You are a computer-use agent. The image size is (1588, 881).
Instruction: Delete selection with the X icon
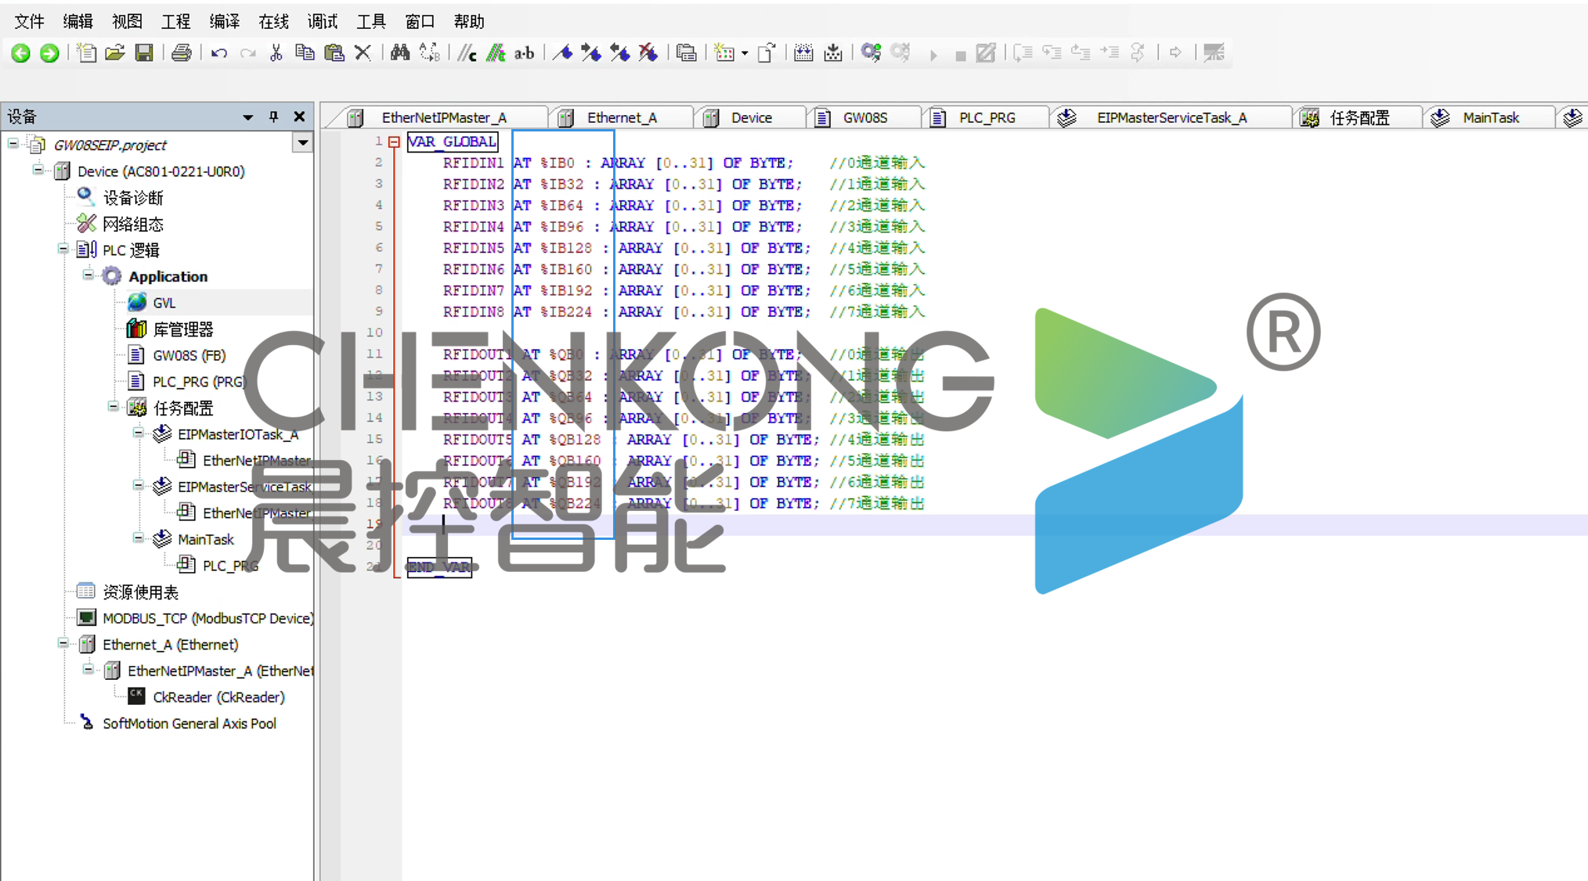(363, 52)
